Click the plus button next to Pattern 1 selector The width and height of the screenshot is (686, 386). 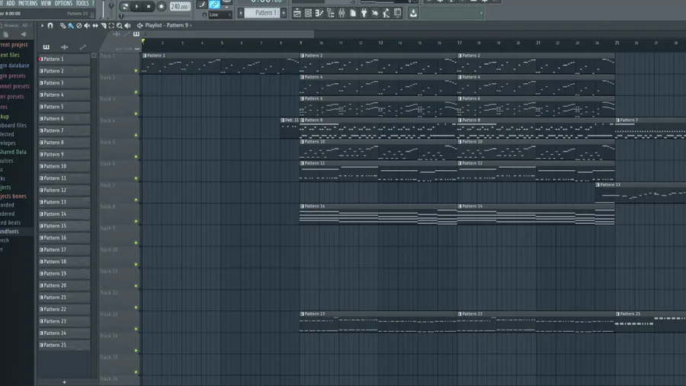(284, 13)
